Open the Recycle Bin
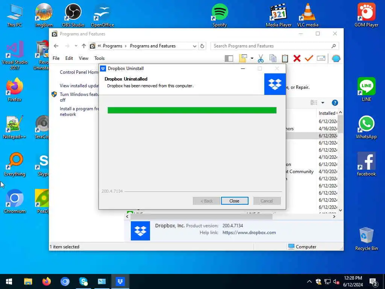Viewport: 385px width, 289px height. click(x=366, y=239)
